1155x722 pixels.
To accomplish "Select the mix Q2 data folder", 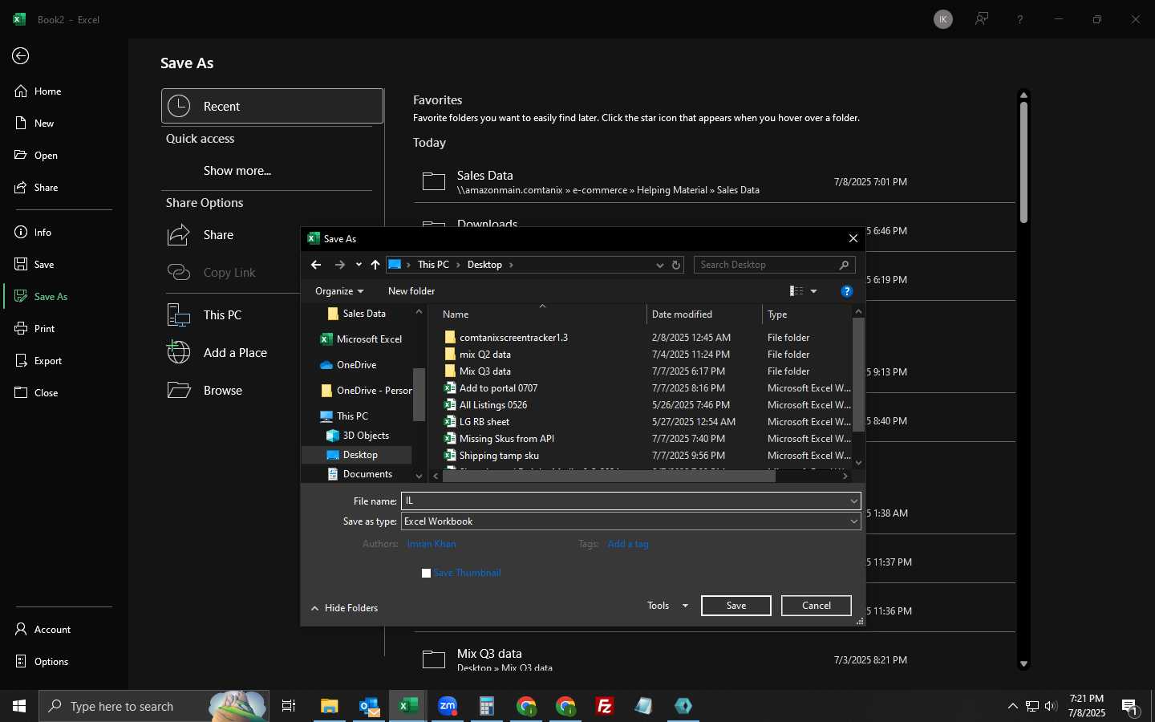I will [x=484, y=355].
